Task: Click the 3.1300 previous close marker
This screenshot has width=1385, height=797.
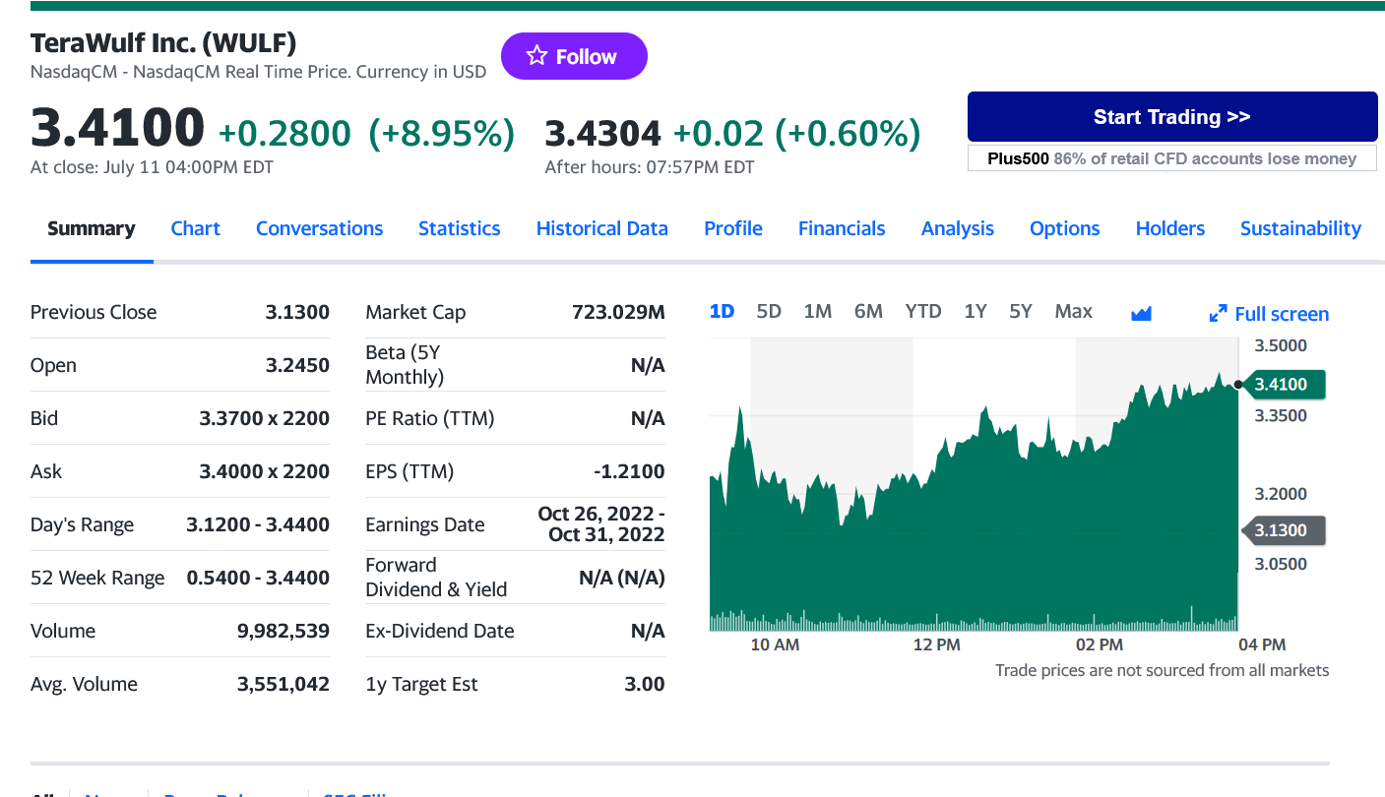Action: [x=1283, y=531]
